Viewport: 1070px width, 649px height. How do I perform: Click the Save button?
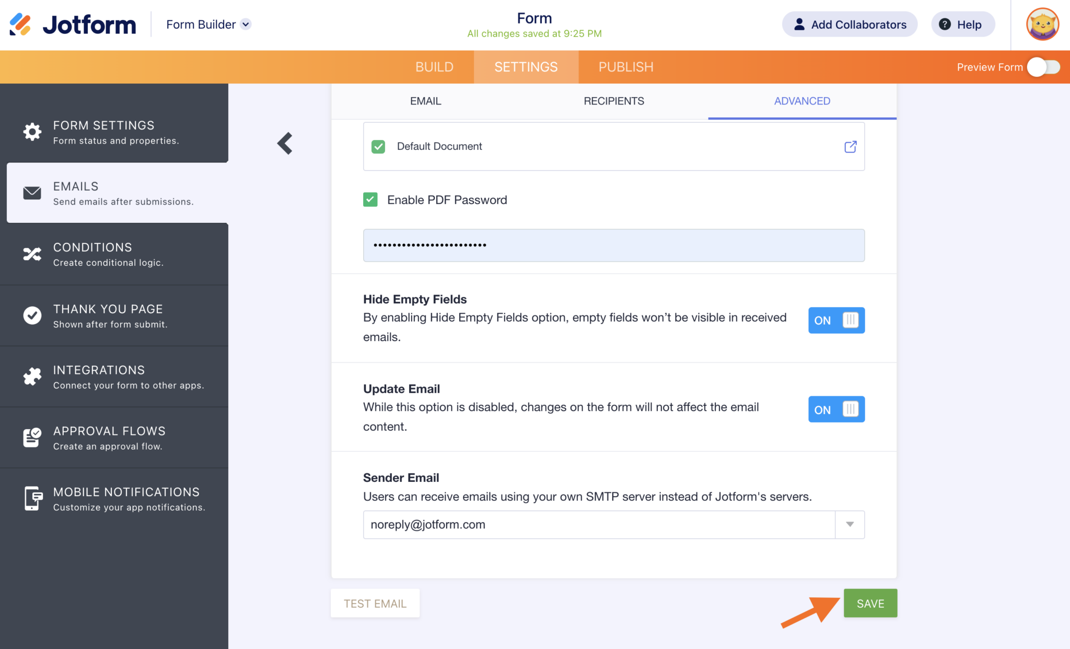(870, 603)
